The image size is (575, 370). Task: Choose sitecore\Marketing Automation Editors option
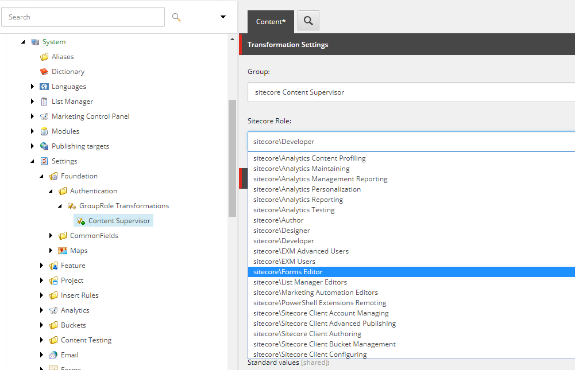coord(411,293)
